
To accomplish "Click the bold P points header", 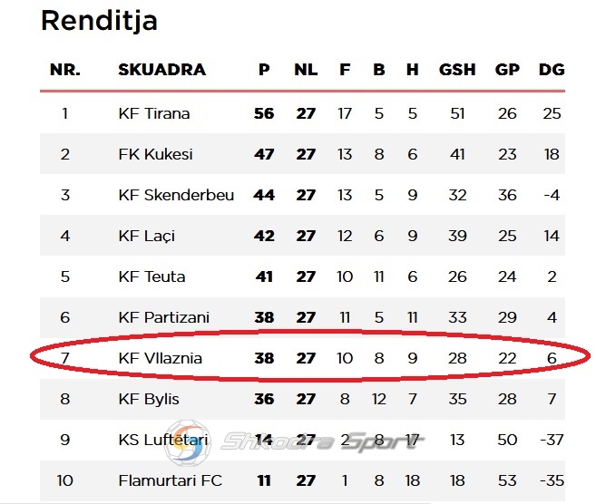I will pos(264,70).
